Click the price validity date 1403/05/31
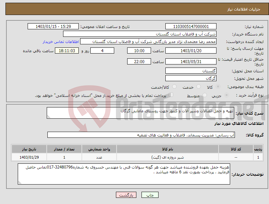 [x=191, y=61]
